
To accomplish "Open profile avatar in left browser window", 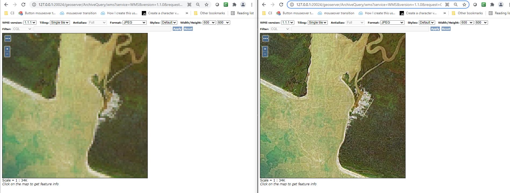I will coord(243,5).
